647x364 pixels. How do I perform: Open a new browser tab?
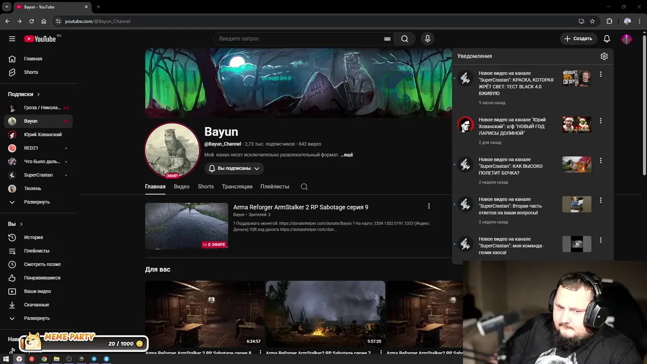[x=98, y=7]
